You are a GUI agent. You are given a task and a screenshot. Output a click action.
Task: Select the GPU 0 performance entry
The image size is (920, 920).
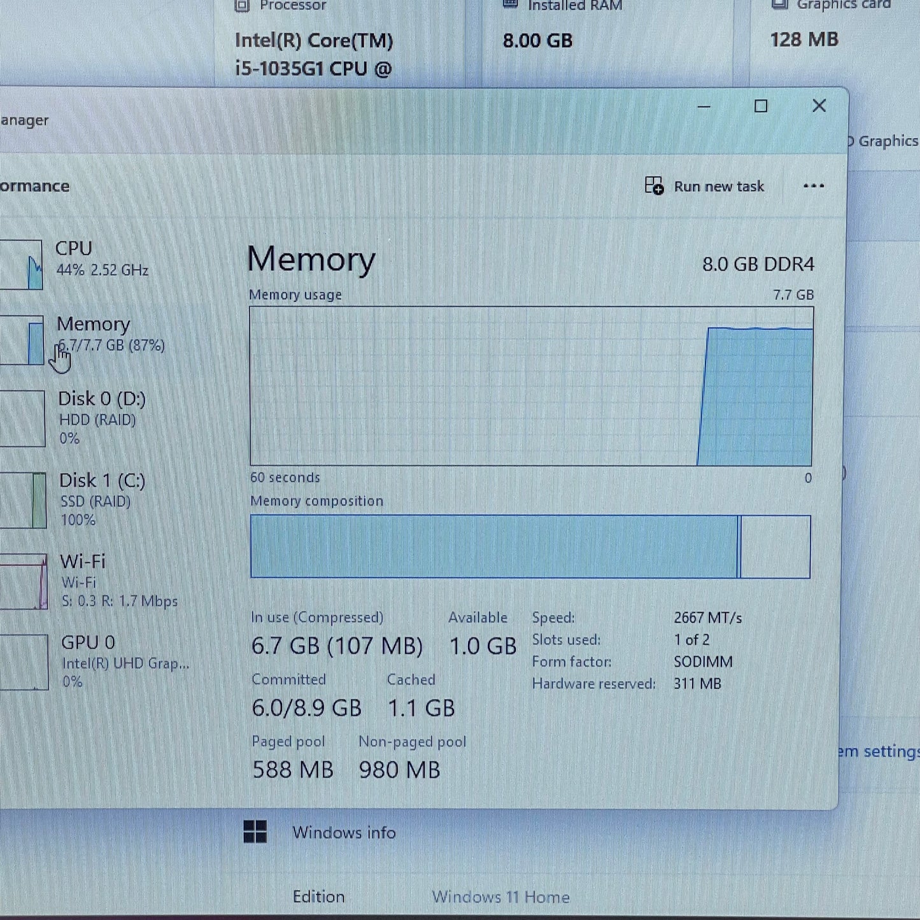96,662
